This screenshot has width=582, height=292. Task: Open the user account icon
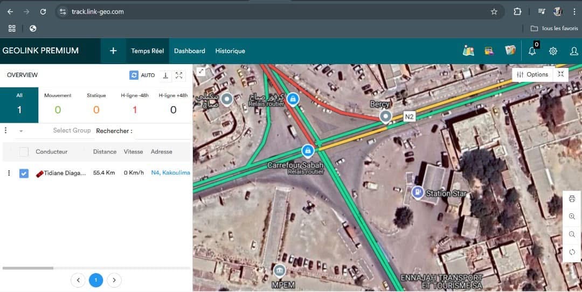coord(574,51)
